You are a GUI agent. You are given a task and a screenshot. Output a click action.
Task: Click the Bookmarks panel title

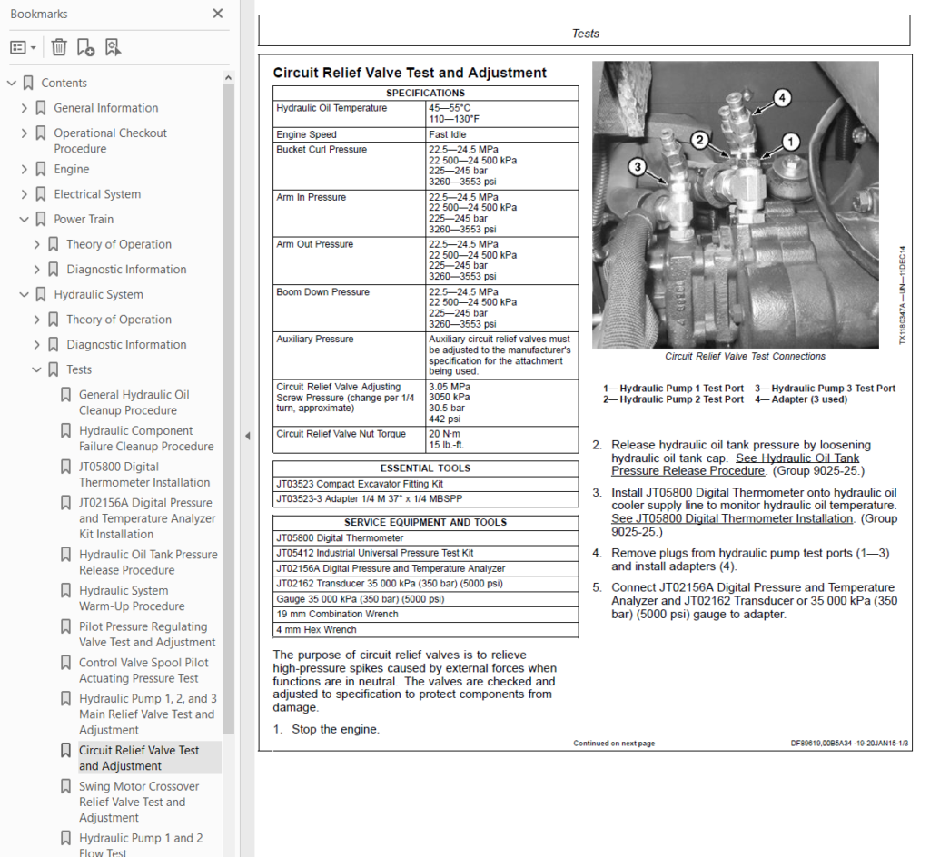[x=38, y=14]
